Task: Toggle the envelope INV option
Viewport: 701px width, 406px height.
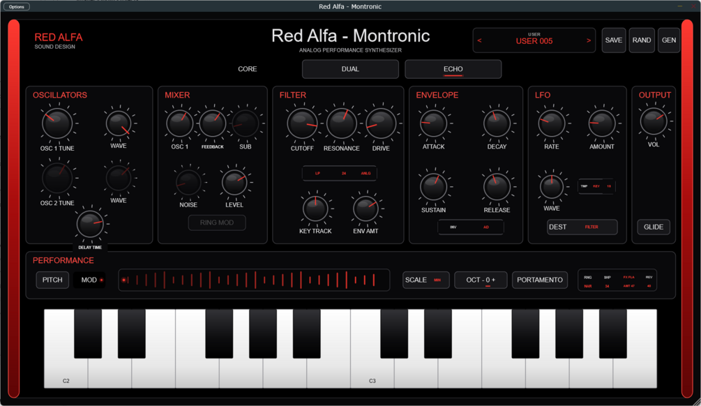Action: tap(453, 227)
